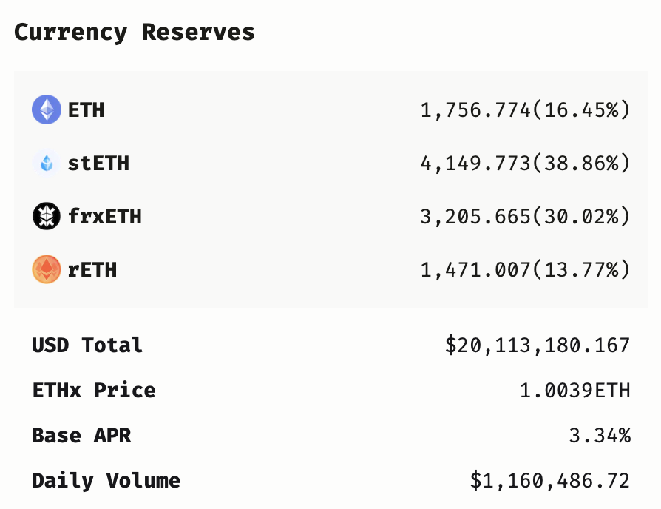Click the stETH reserve value 4,149.773
This screenshot has width=661, height=509.
(475, 164)
